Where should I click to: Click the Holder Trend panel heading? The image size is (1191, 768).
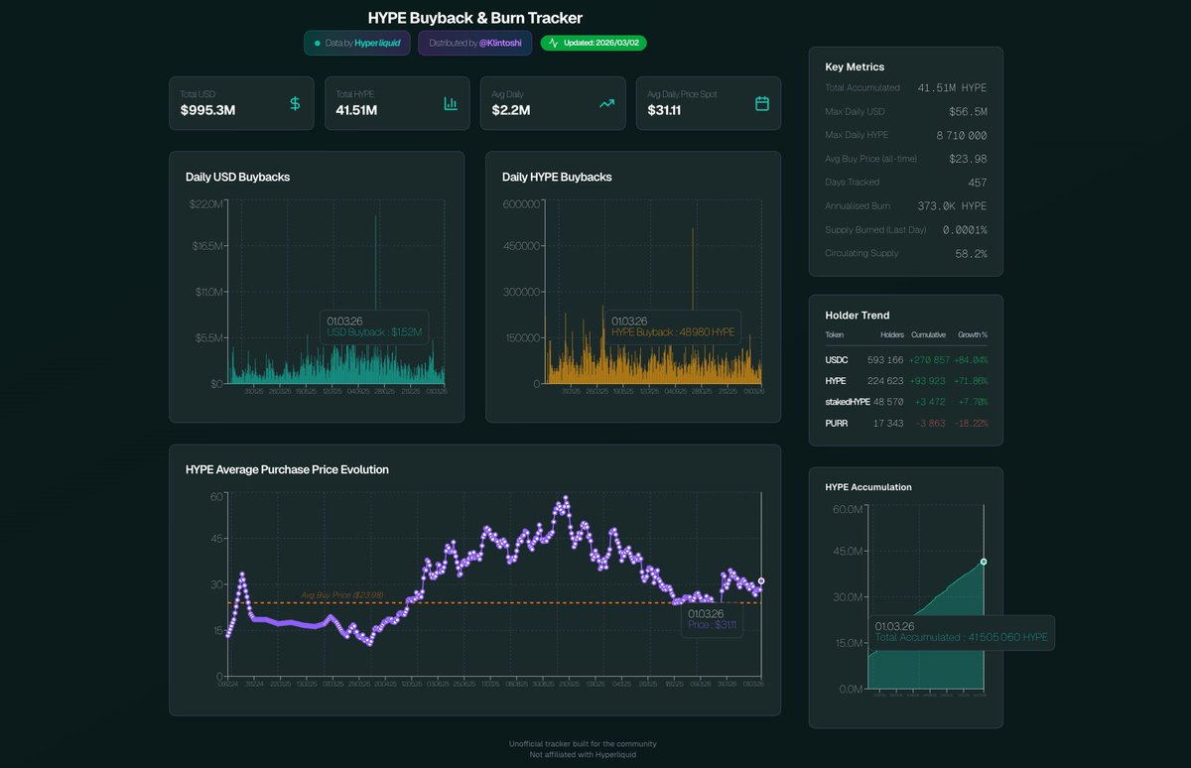(858, 316)
